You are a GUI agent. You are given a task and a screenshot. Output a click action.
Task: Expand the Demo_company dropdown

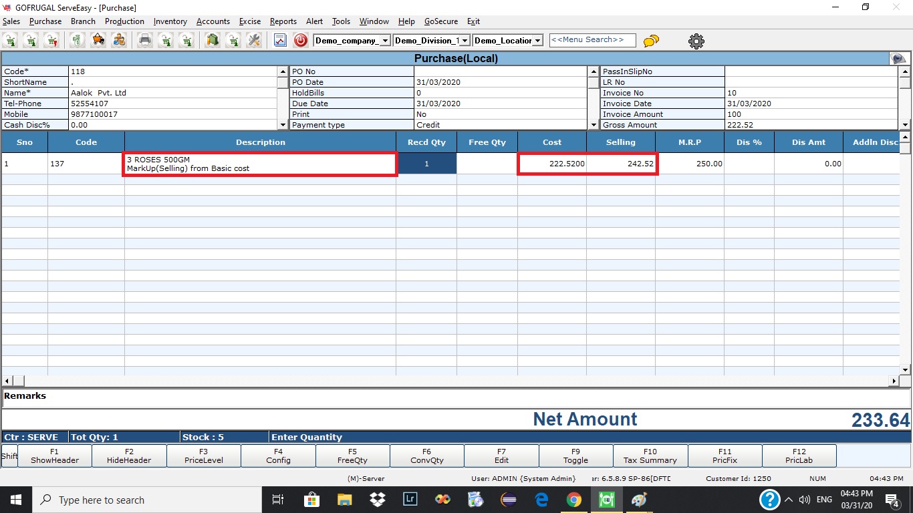[x=385, y=41]
